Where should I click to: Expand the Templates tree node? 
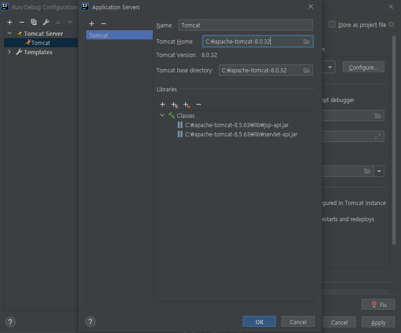pyautogui.click(x=9, y=52)
